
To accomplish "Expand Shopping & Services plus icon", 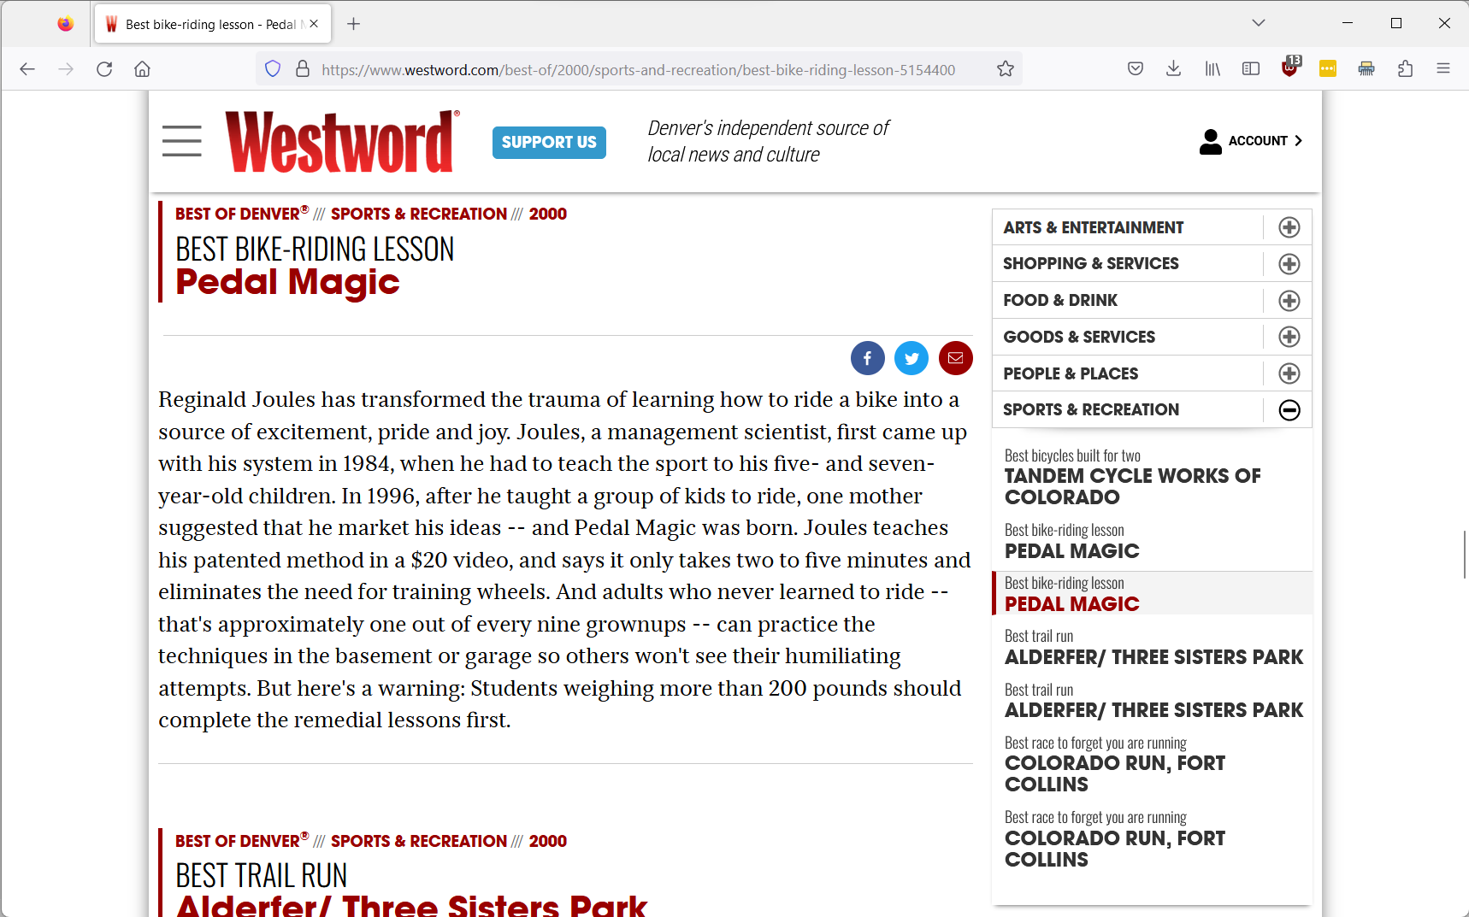I will [1289, 264].
